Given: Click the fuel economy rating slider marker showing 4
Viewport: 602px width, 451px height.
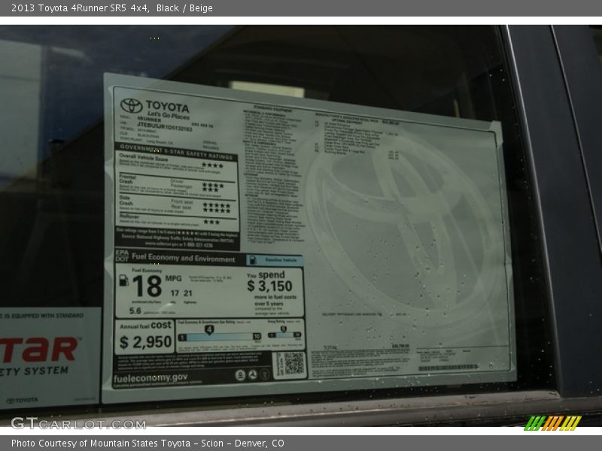Looking at the screenshot, I should coord(209,330).
